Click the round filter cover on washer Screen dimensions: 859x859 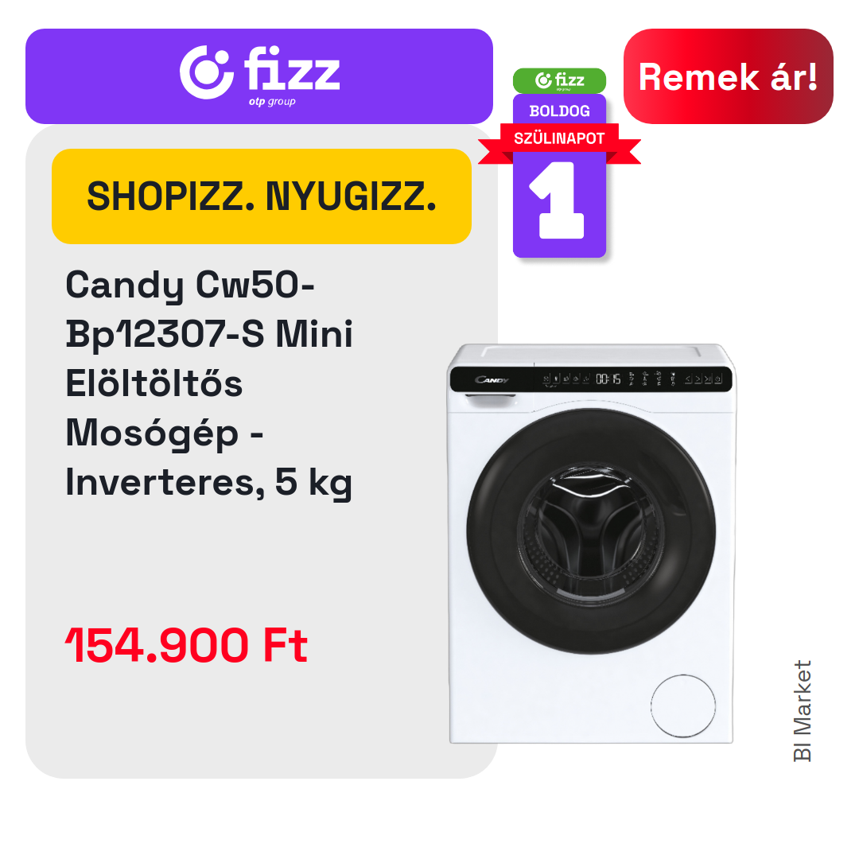(x=683, y=705)
